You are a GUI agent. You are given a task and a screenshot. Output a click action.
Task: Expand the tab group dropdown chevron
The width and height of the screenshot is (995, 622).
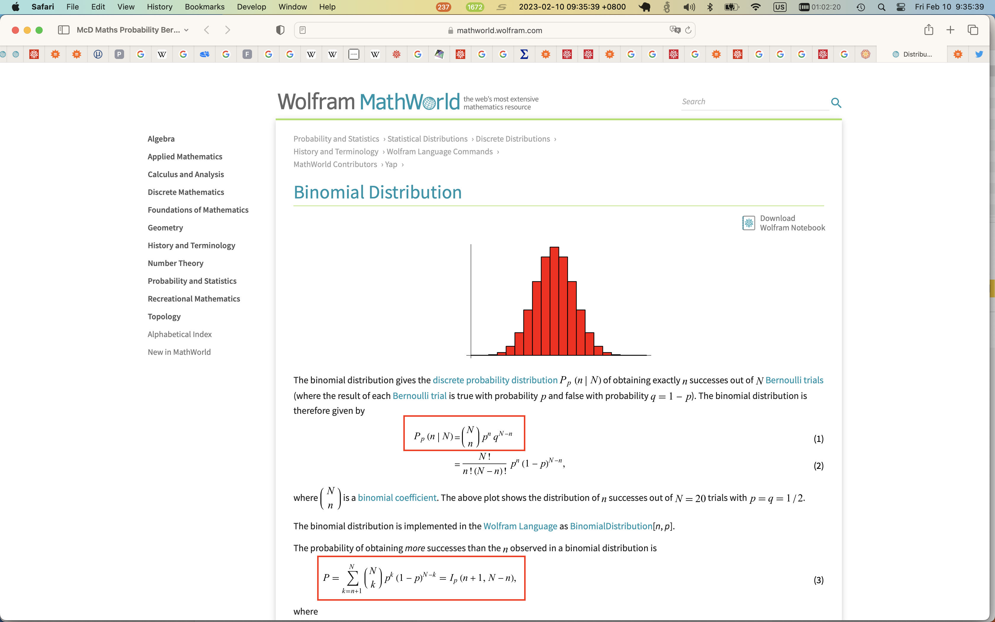[186, 30]
